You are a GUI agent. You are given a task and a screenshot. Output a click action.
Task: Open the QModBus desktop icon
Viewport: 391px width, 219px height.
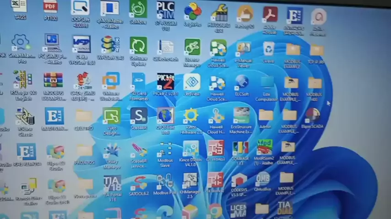pyautogui.click(x=262, y=179)
